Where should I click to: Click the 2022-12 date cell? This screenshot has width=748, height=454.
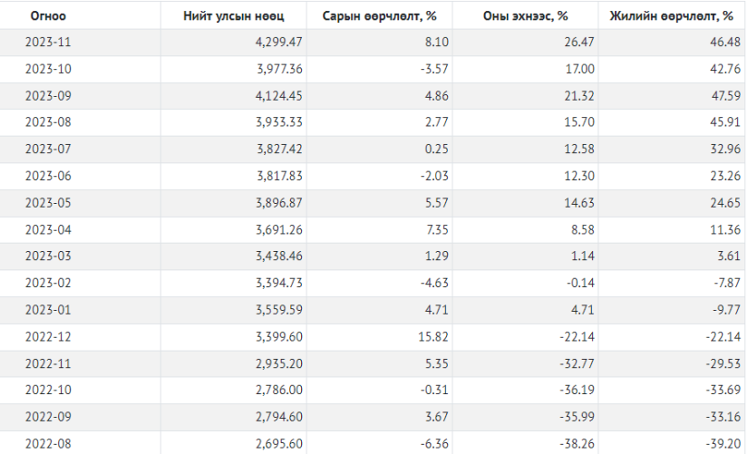point(48,337)
